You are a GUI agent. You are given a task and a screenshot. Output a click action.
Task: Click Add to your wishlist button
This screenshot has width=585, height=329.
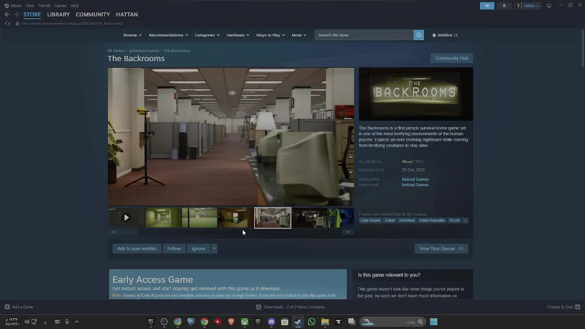pyautogui.click(x=137, y=249)
